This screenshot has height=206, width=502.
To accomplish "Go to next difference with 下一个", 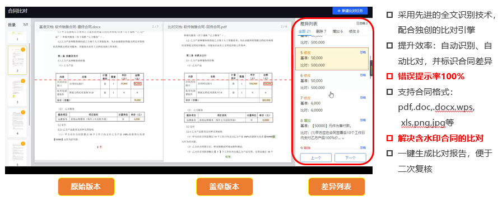I will pos(350,157).
